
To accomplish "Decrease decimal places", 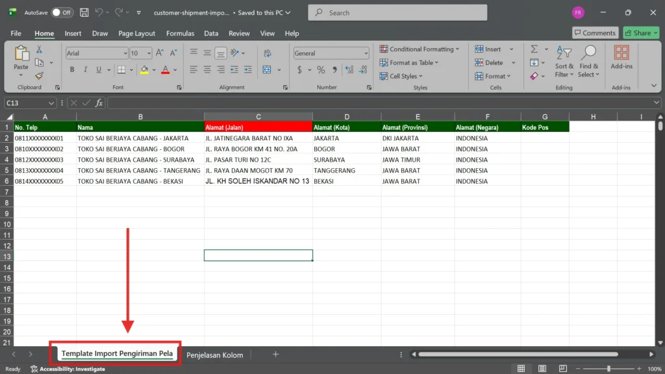I will tap(363, 70).
